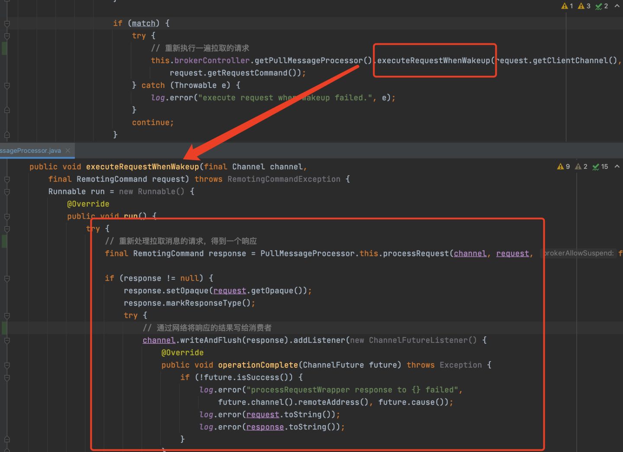This screenshot has width=623, height=452.
Task: Click 'operationComplete' method name
Action: click(258, 365)
